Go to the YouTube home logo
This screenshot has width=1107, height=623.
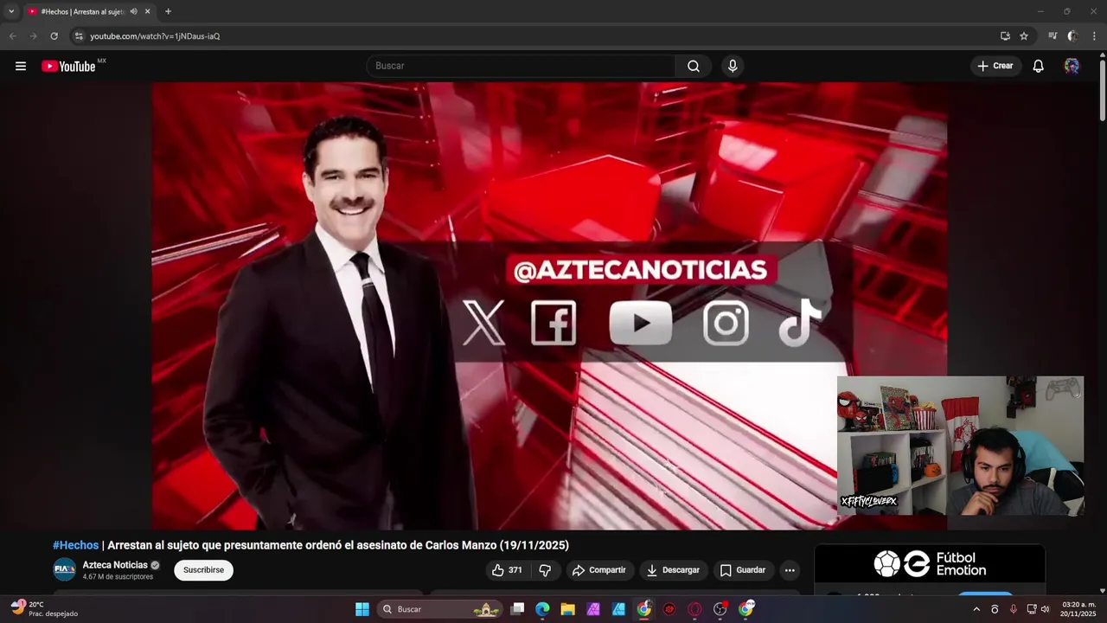pyautogui.click(x=69, y=66)
